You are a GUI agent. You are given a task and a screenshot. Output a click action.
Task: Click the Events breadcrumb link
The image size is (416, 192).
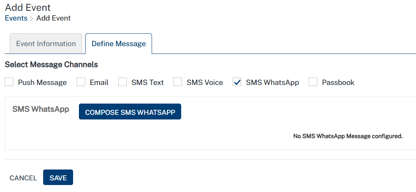(x=16, y=18)
